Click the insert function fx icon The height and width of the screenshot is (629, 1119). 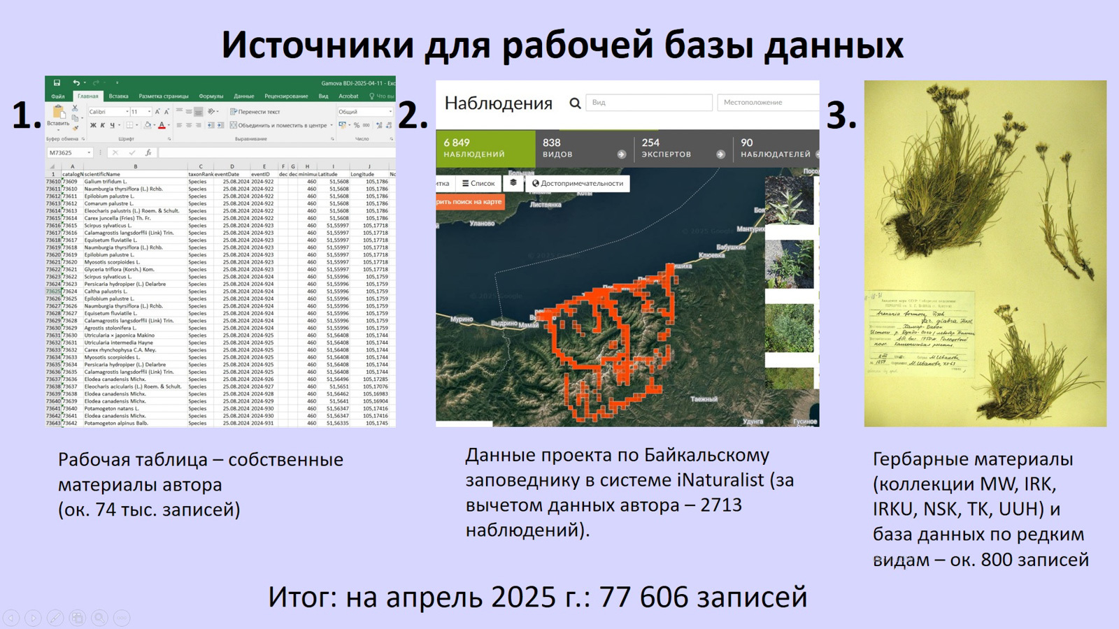pyautogui.click(x=148, y=152)
